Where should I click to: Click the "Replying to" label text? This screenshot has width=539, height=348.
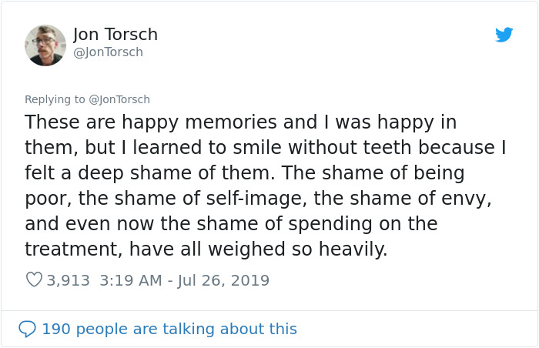click(55, 99)
